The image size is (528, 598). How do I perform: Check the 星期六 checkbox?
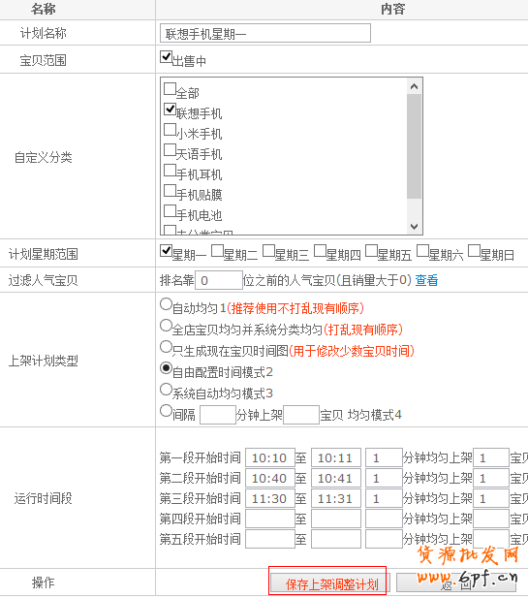click(422, 251)
